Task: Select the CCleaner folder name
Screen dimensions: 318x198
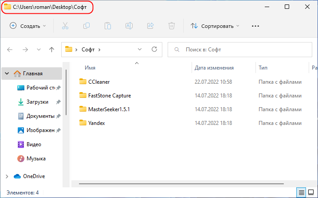Action: click(x=99, y=82)
